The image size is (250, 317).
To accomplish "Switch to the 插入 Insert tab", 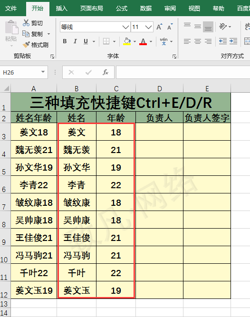I will (x=62, y=9).
